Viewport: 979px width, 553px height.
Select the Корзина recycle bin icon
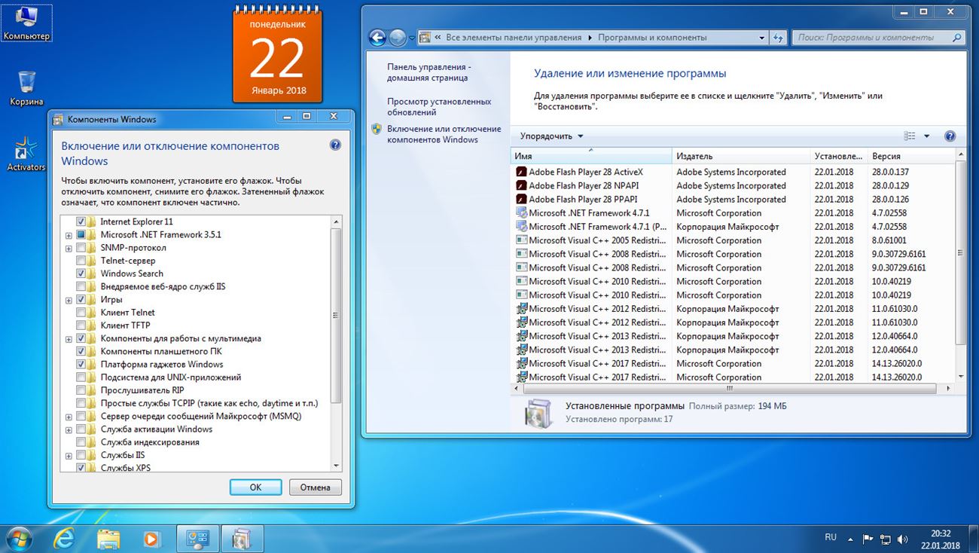pyautogui.click(x=26, y=88)
